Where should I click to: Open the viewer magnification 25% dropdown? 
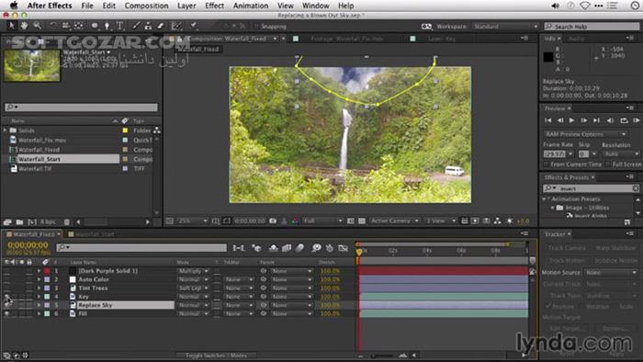192,221
